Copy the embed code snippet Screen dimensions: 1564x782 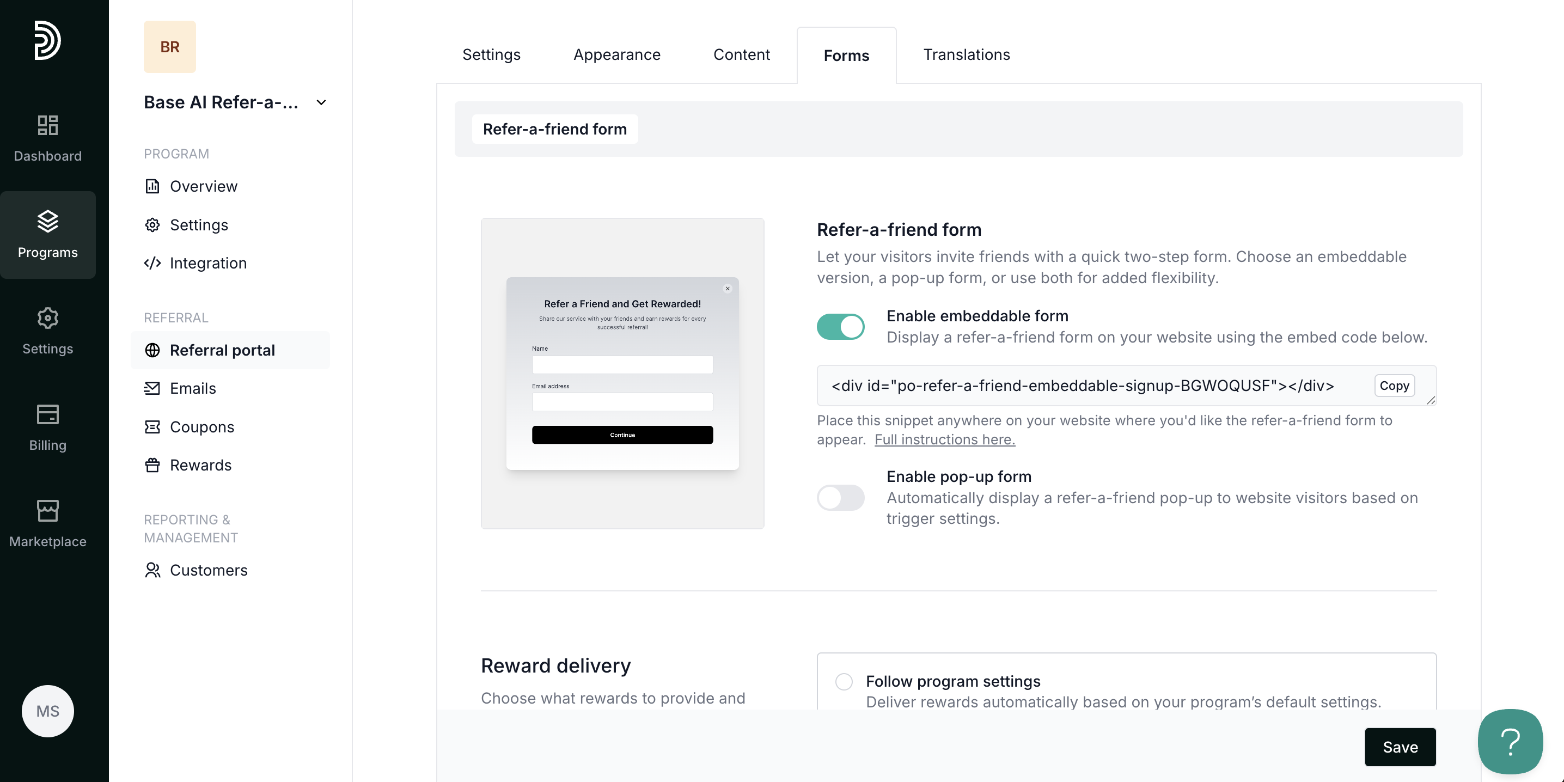[1394, 386]
